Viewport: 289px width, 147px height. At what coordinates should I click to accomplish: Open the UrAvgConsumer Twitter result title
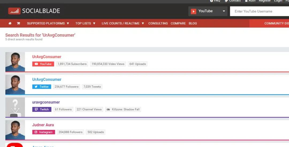[47, 80]
